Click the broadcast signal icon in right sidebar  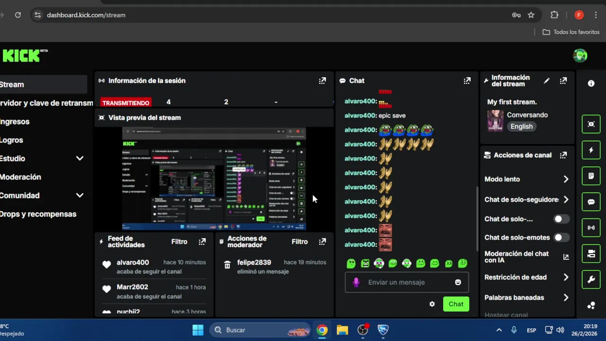click(591, 228)
